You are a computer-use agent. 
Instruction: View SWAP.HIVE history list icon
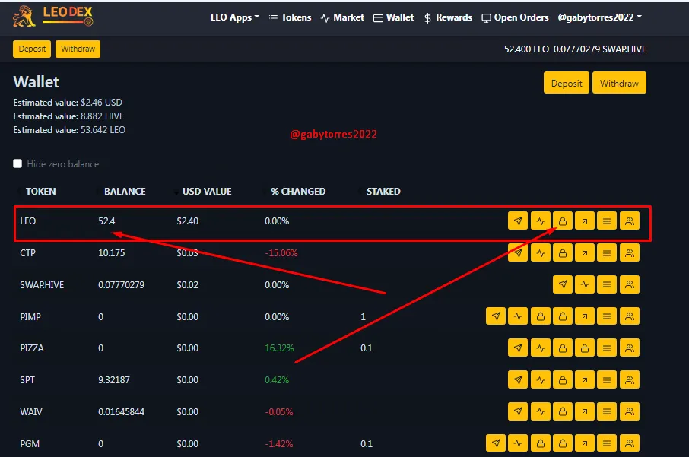pos(607,284)
